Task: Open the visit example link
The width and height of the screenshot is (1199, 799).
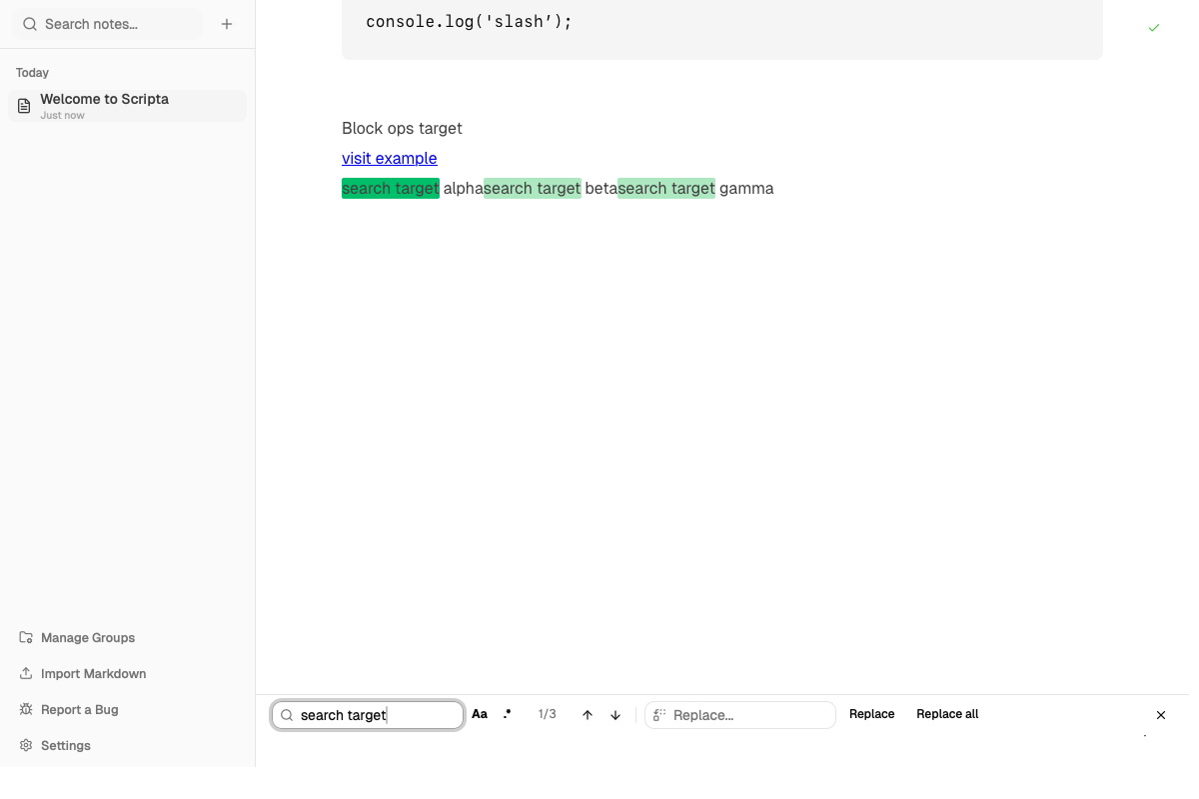Action: 389,158
